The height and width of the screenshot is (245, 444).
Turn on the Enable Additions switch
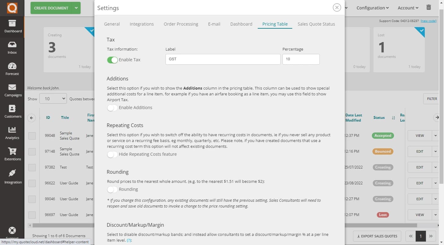pos(112,108)
